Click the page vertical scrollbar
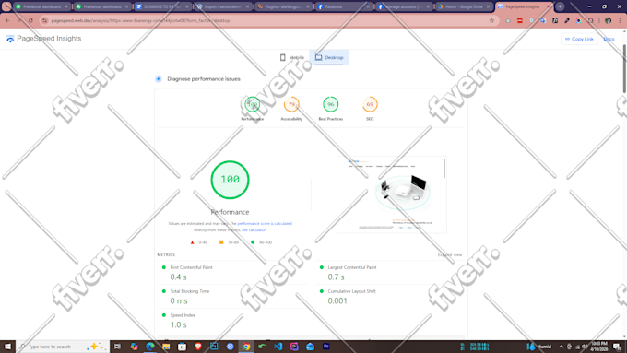627x353 pixels. coord(624,68)
